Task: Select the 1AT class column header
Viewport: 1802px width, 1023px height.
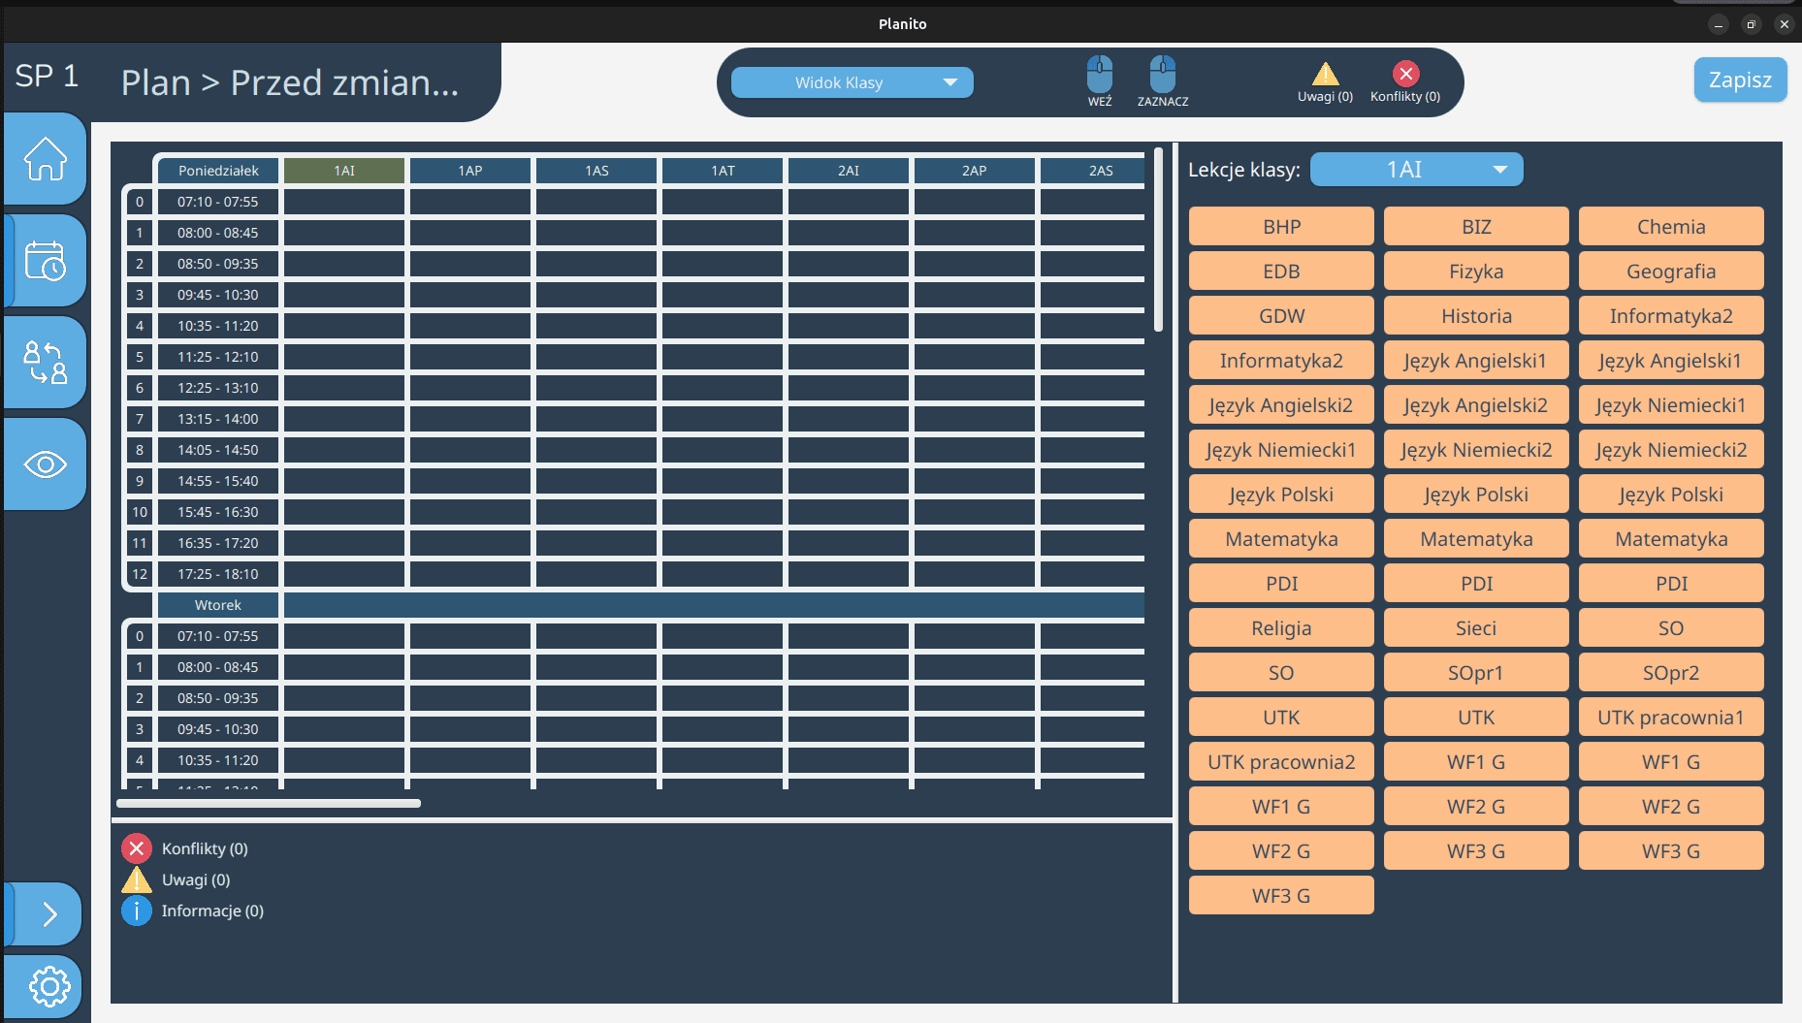Action: coord(723,171)
